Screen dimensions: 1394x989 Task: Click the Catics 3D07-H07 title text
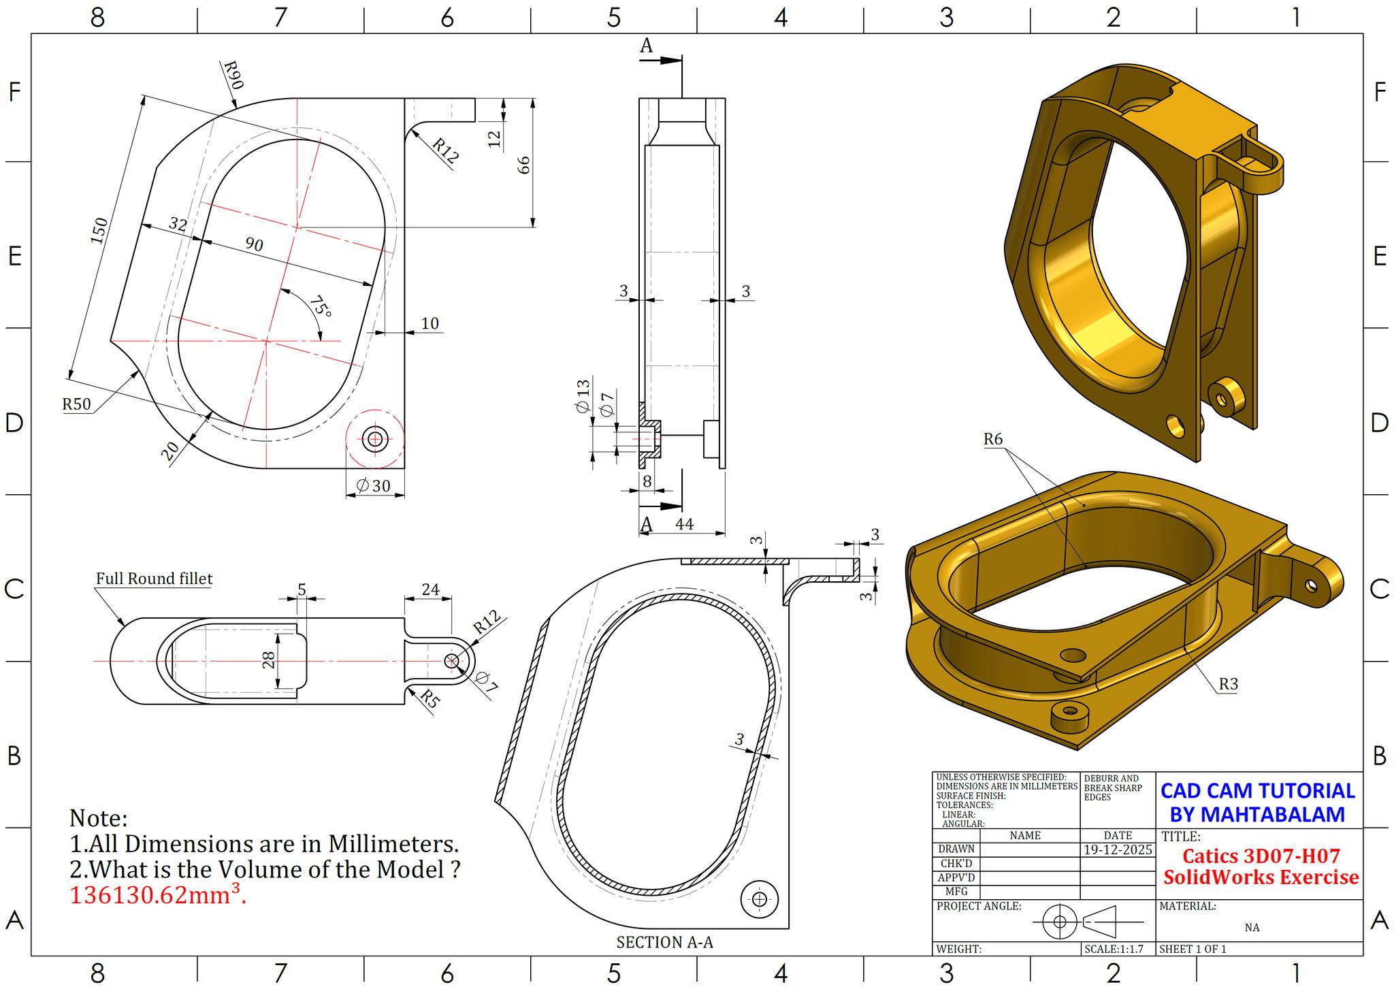click(x=1261, y=856)
